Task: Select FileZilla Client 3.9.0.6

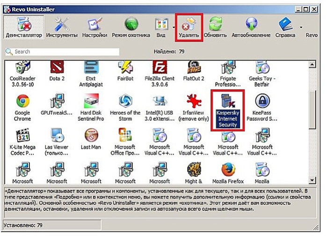Action: coord(160,74)
